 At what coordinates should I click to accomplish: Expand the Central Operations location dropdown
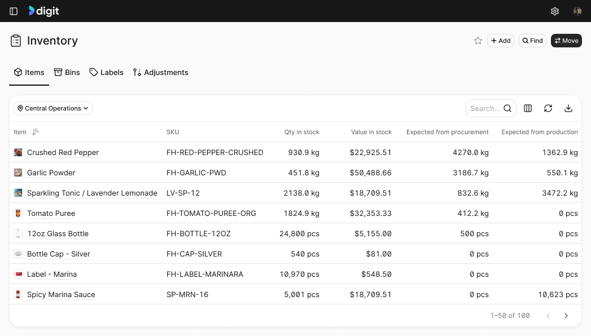tap(53, 108)
